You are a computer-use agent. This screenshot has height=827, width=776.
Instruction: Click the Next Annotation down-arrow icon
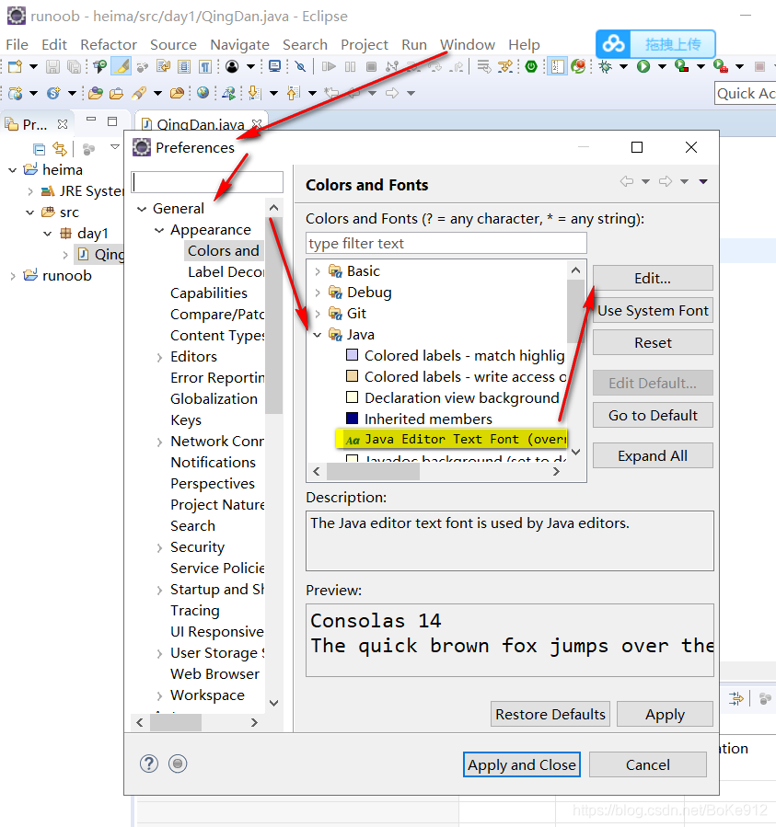tap(254, 93)
